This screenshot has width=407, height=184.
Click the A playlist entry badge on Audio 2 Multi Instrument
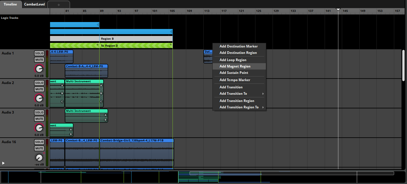tap(101, 85)
